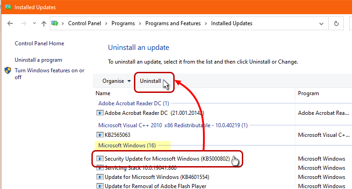
Task: Select Servicing Stack 10.0.19041.860 entry
Action: tap(140, 168)
